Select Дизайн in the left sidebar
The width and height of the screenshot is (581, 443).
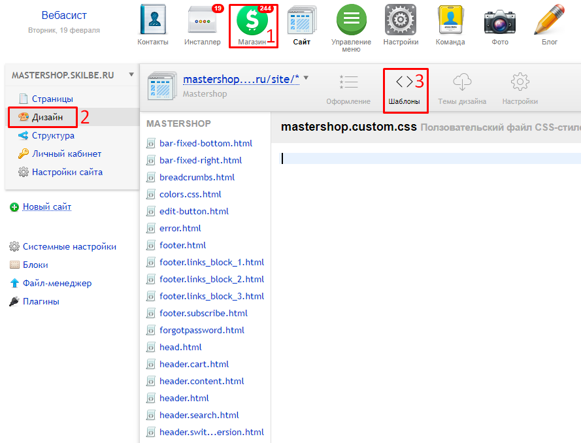click(47, 118)
